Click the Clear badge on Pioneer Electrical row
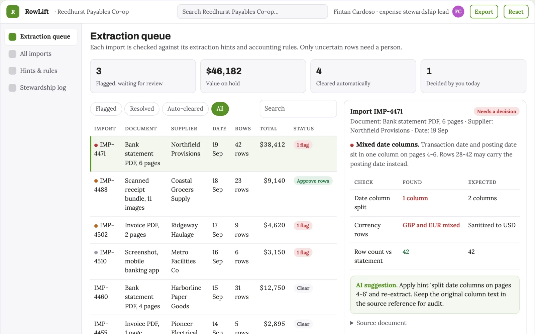The image size is (535, 334). tap(303, 324)
